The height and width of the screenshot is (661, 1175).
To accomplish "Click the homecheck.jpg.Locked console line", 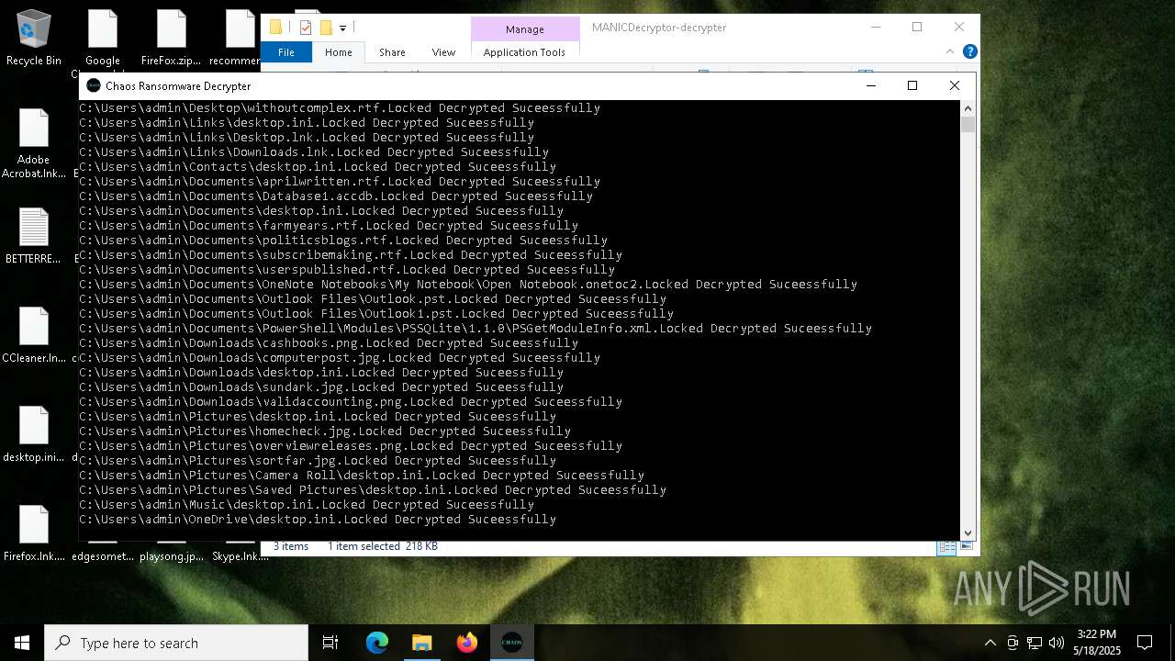I will click(325, 431).
